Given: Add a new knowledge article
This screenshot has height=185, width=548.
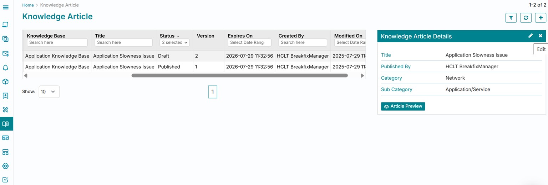Looking at the screenshot, I should click(541, 18).
